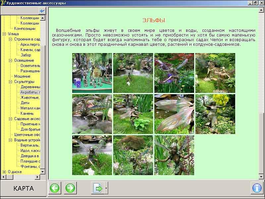The height and width of the screenshot is (199, 265).
Task: Open the blue info button
Action: point(257,188)
